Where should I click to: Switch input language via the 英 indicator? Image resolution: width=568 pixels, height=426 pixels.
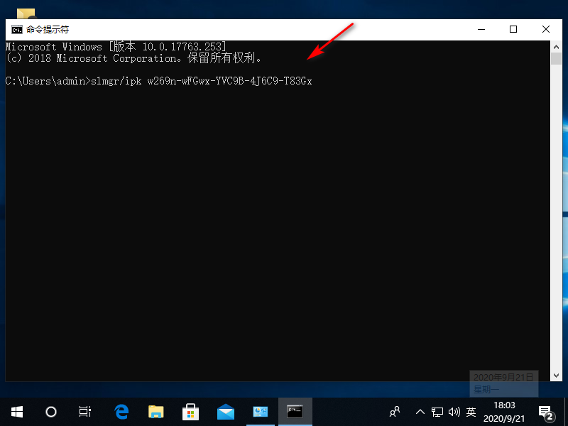(x=471, y=412)
